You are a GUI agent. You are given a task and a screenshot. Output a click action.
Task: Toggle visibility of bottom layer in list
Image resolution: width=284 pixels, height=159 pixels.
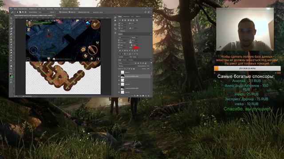click(x=119, y=92)
